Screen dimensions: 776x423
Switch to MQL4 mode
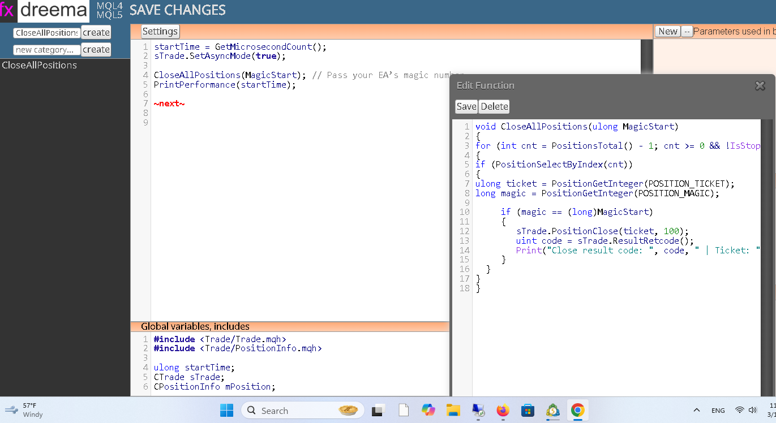(x=110, y=6)
